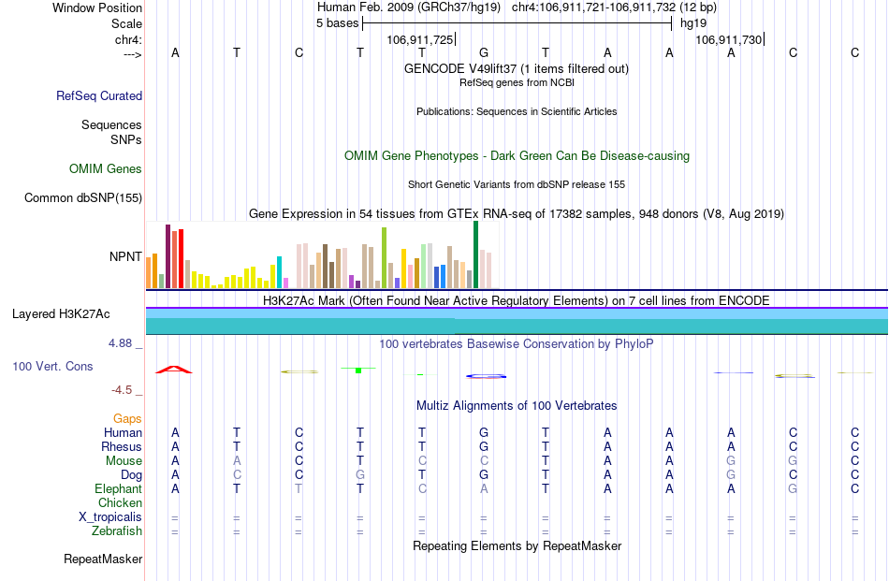Select the Elephant species label

[118, 488]
